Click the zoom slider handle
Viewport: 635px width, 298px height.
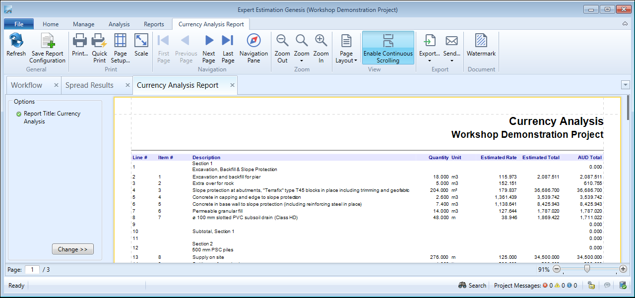(587, 269)
